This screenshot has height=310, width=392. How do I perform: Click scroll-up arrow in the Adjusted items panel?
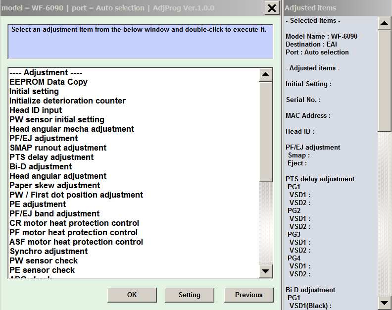tap(384, 23)
